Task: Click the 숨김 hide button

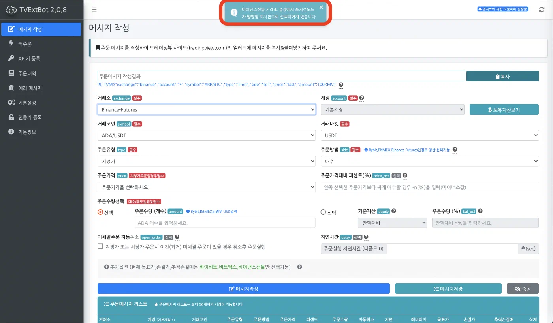Action: tap(523, 289)
